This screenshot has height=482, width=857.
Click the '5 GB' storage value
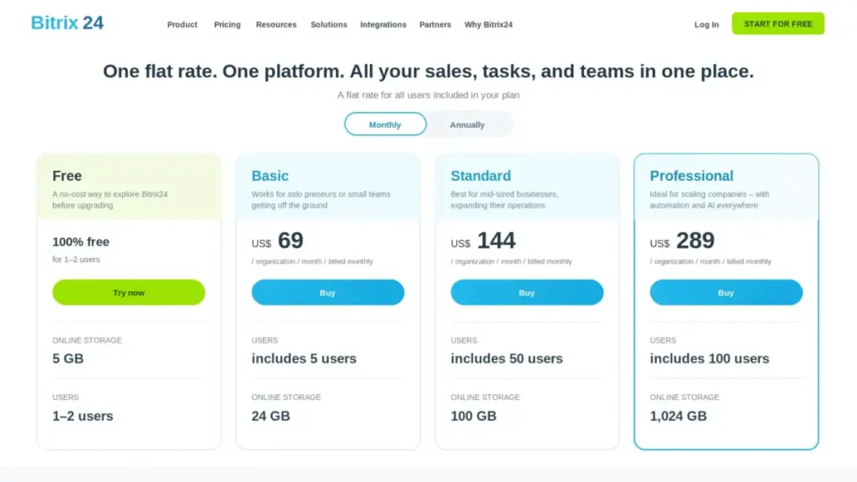click(68, 358)
